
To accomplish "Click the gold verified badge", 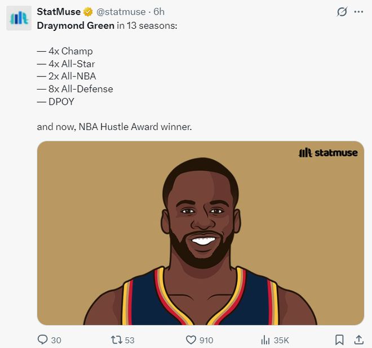I will tap(88, 12).
